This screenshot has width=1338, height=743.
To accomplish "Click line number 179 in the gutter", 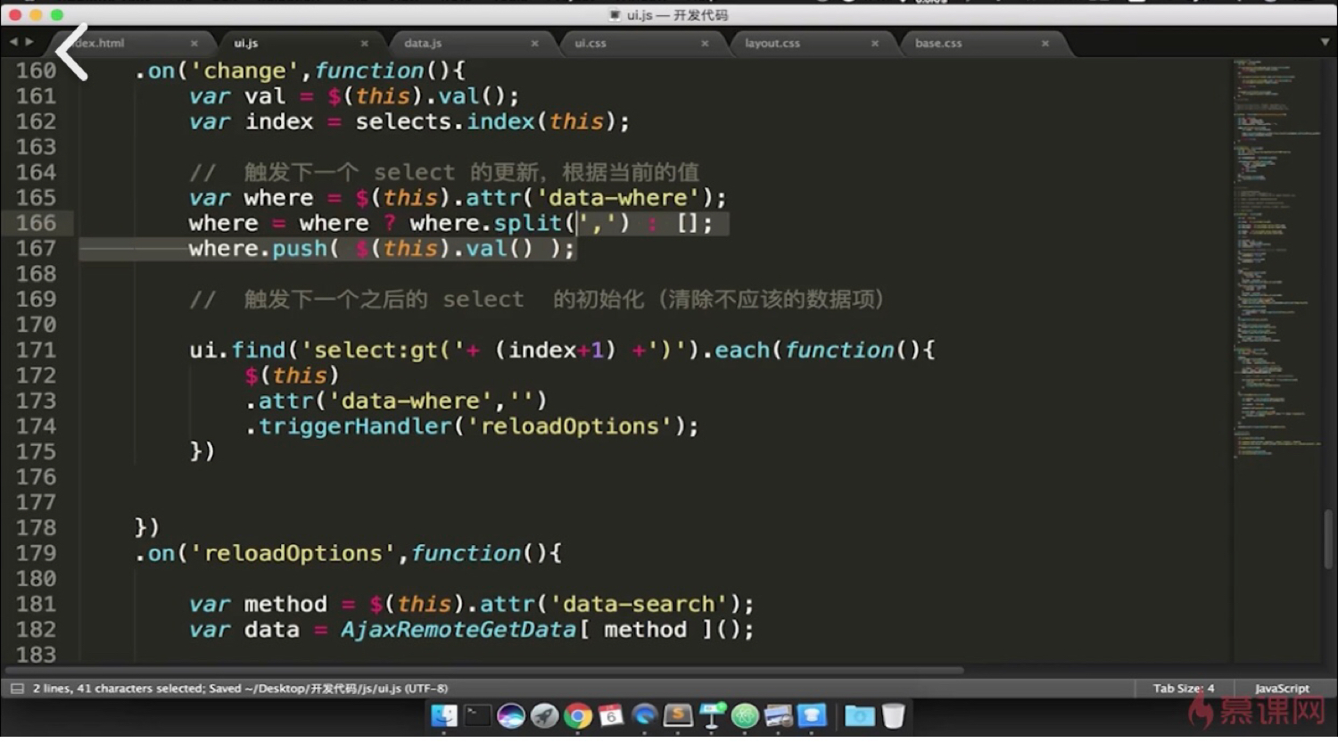I will point(36,553).
